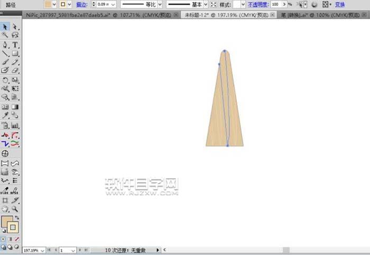Open the stroke weight dropdown
This screenshot has width=370, height=255.
point(113,4)
